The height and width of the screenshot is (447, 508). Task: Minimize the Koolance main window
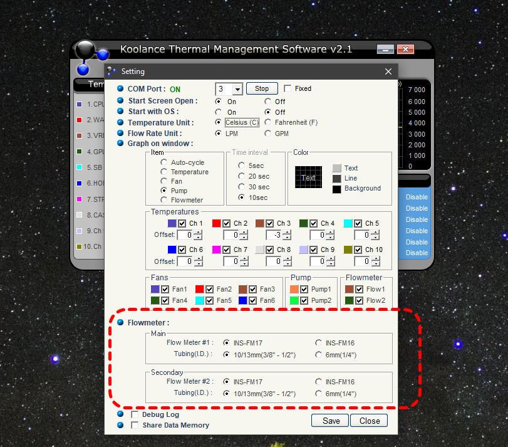[385, 50]
